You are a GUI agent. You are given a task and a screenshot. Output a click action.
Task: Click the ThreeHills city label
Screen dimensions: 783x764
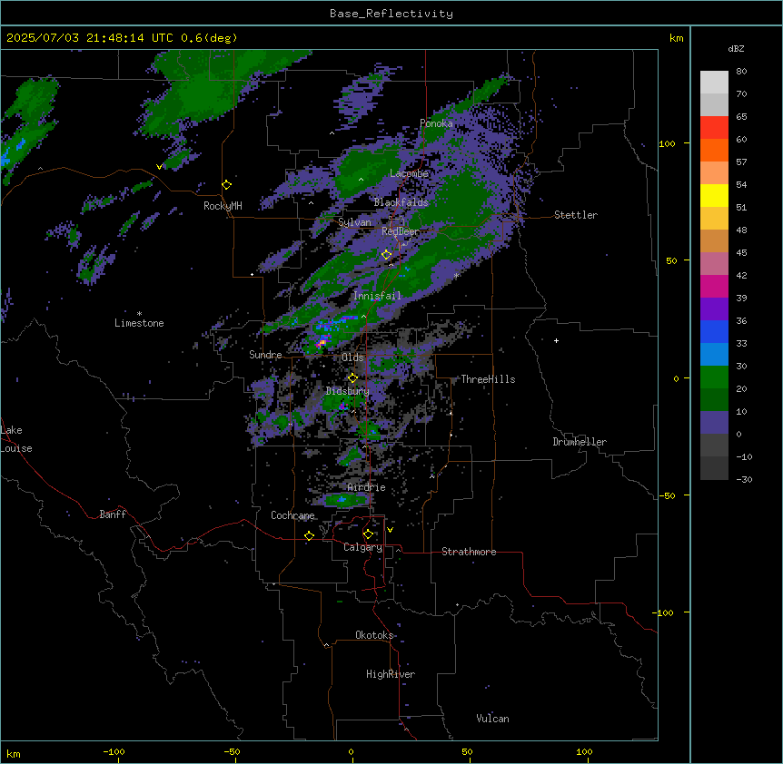pyautogui.click(x=488, y=379)
